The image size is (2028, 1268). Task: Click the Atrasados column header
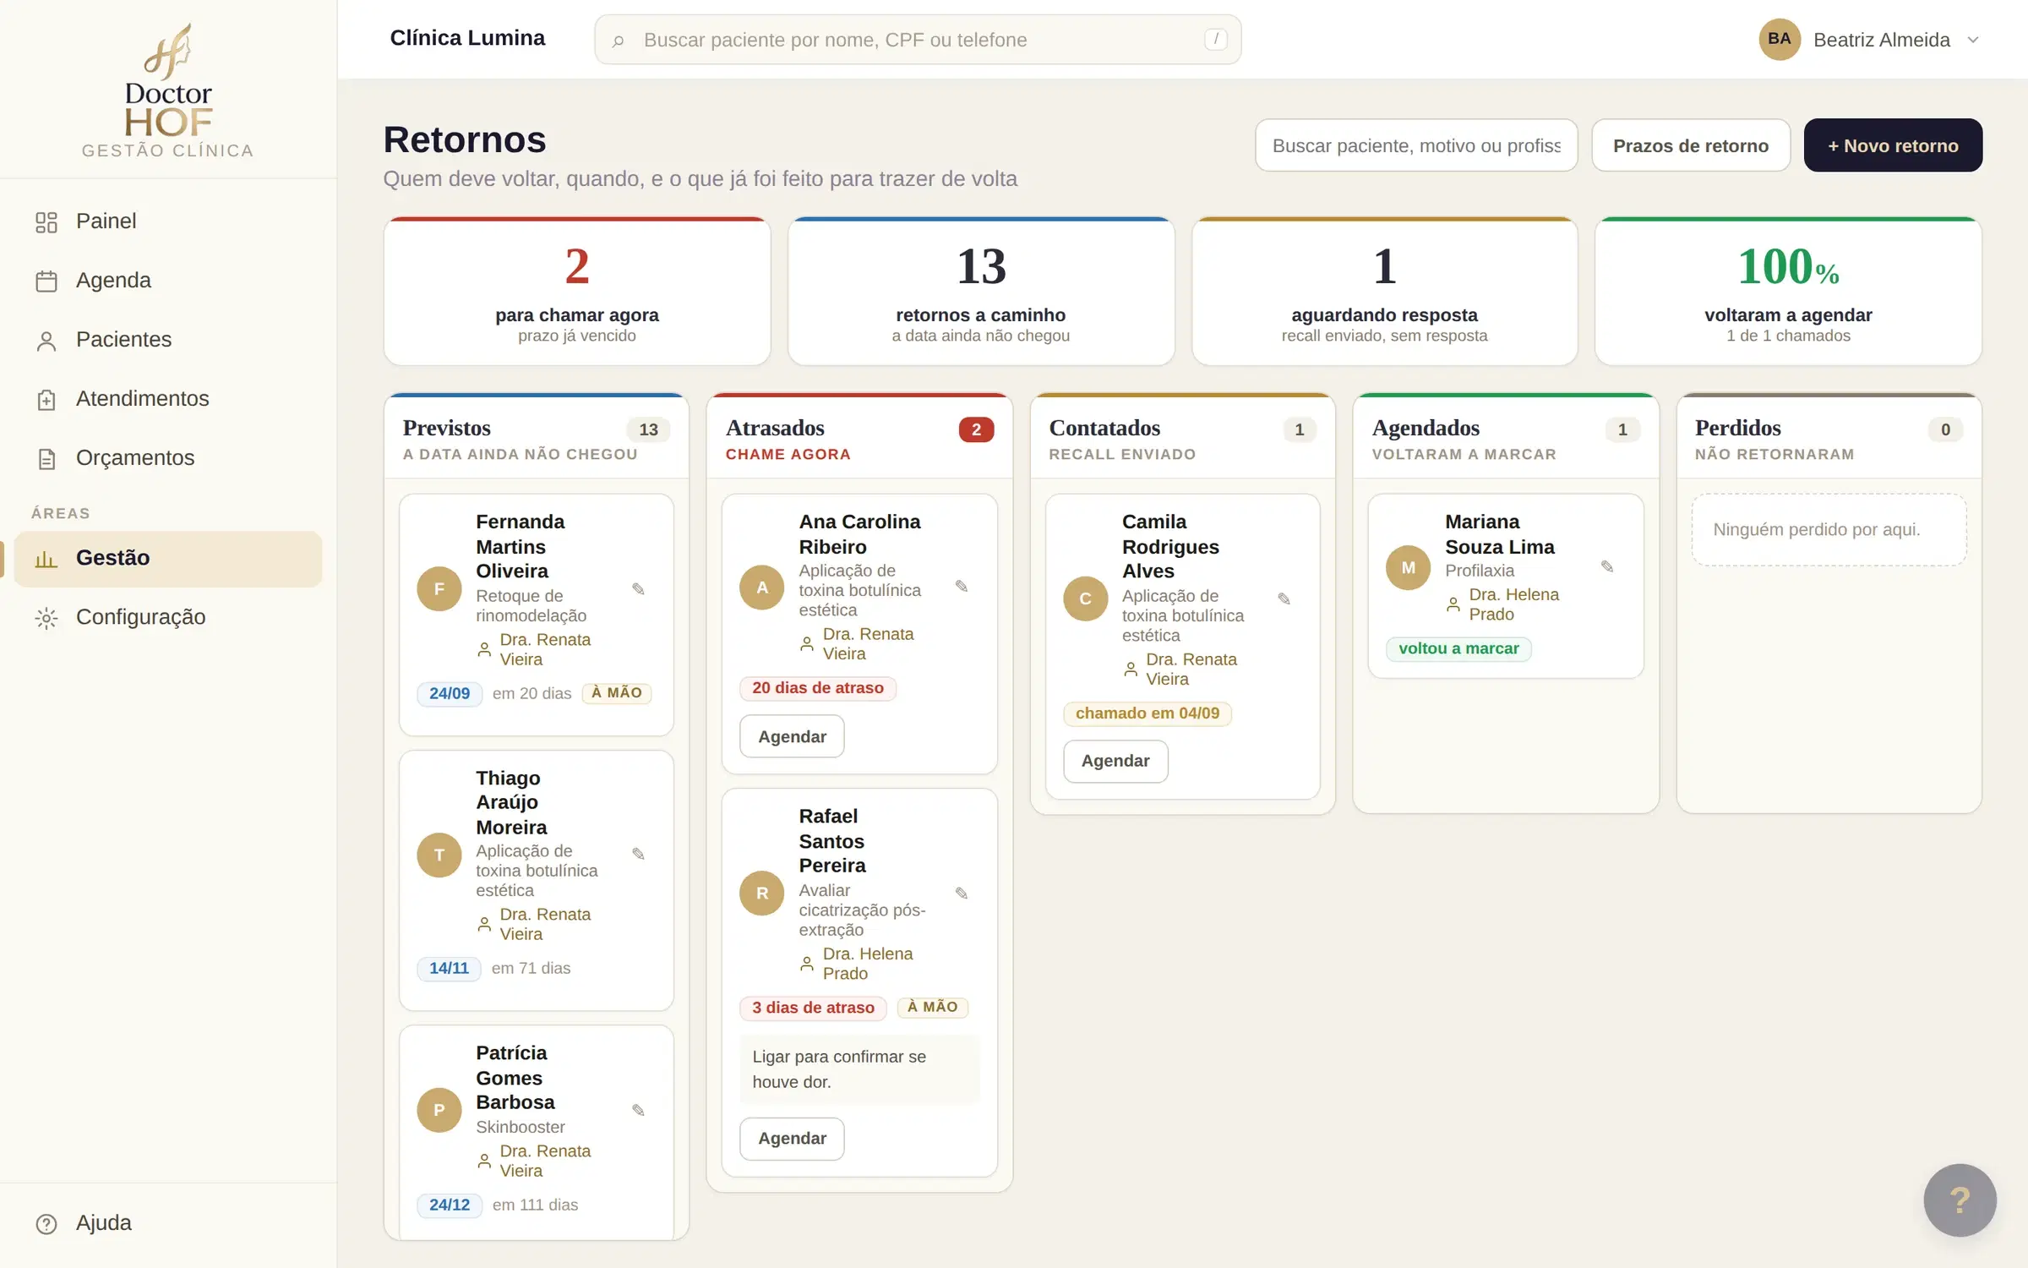pyautogui.click(x=859, y=438)
